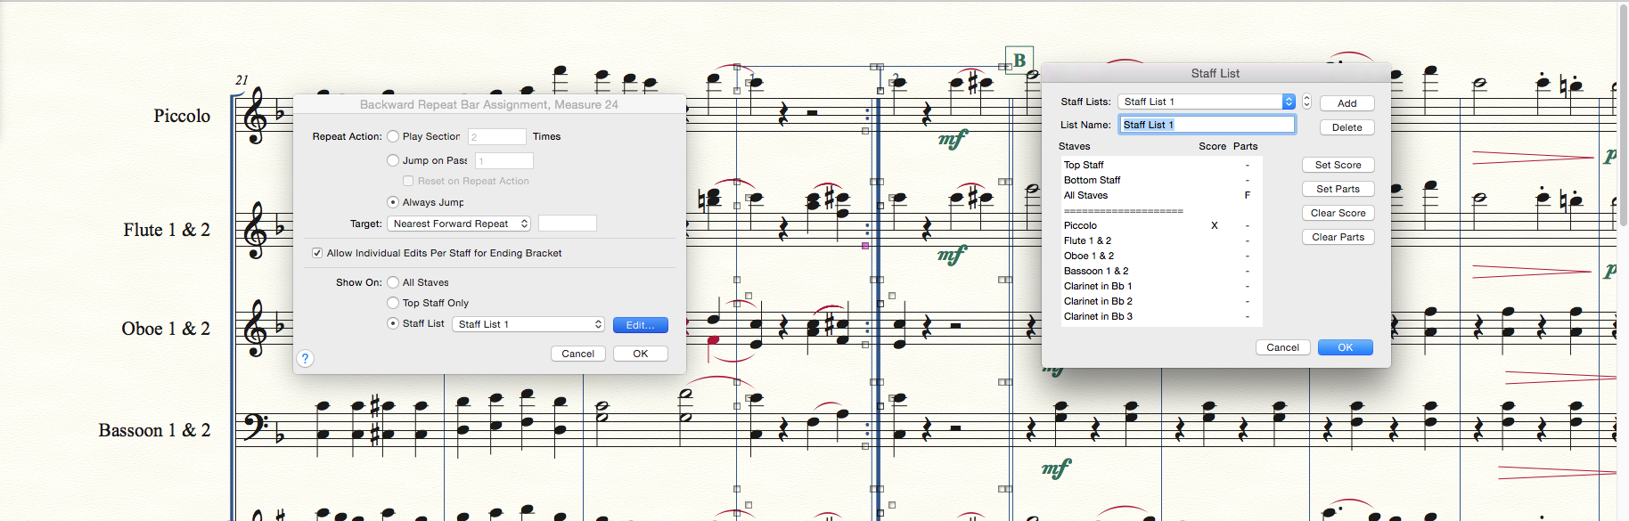Select the magenta handle on the Flute repeat barline

click(x=865, y=245)
